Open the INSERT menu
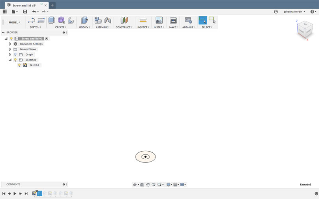319x199 pixels. tap(159, 27)
